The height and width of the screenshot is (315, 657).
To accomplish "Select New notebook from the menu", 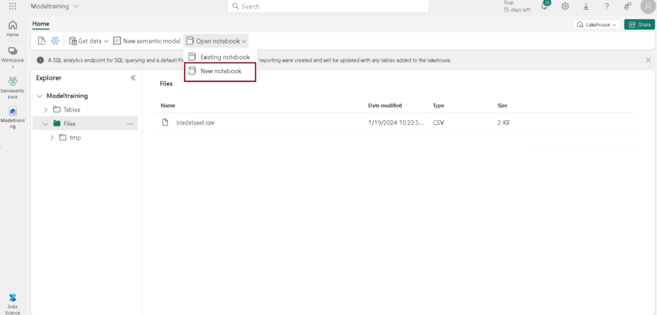I will (221, 71).
